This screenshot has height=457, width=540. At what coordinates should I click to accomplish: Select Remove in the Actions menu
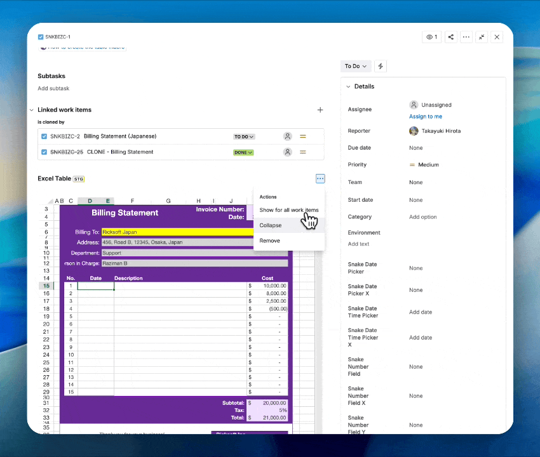(x=269, y=241)
